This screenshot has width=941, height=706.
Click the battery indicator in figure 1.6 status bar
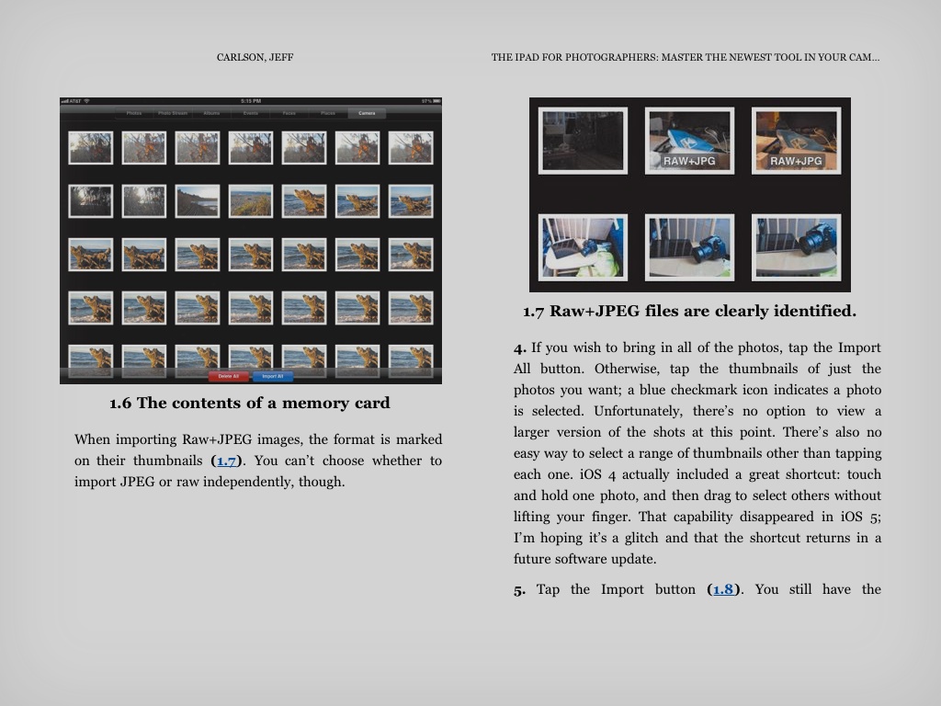(436, 101)
